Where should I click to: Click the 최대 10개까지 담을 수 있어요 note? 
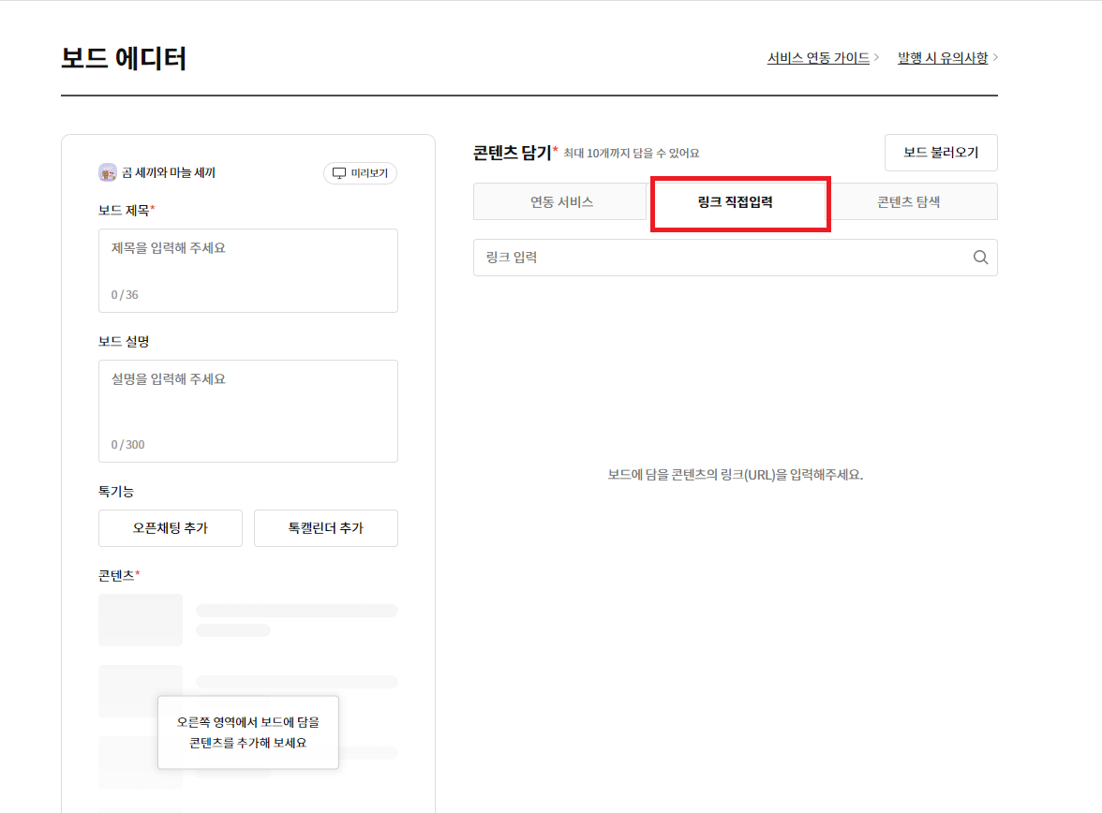(632, 154)
